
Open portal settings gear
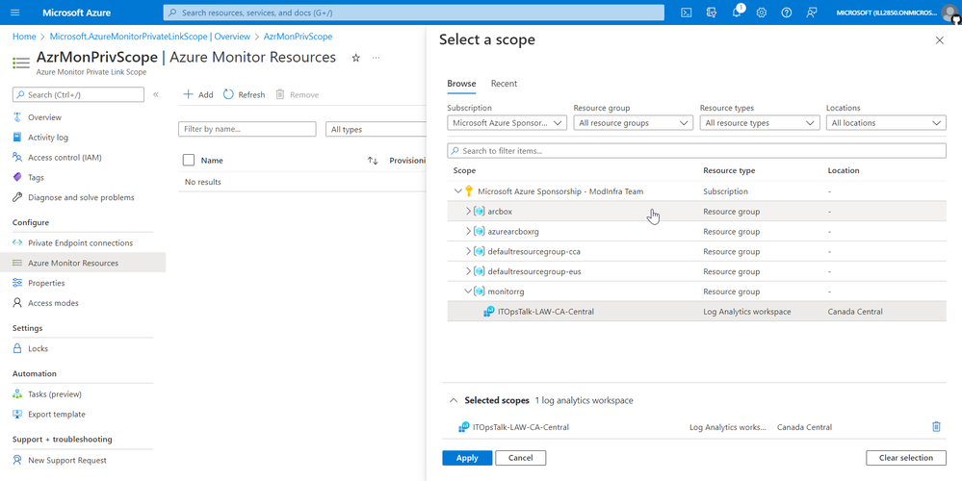pos(762,13)
